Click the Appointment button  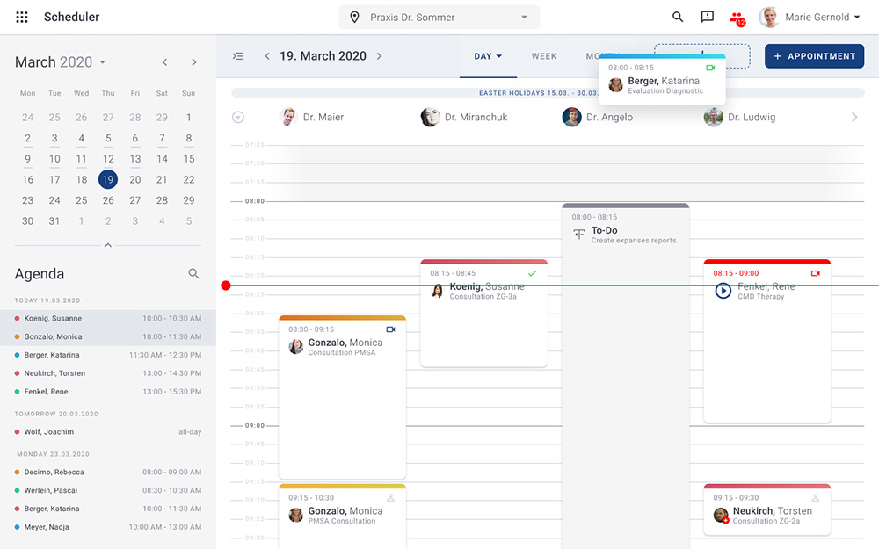(x=814, y=56)
